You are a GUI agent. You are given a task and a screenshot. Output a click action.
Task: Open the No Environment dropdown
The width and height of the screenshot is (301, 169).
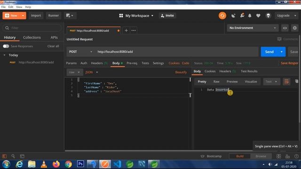[x=253, y=28]
